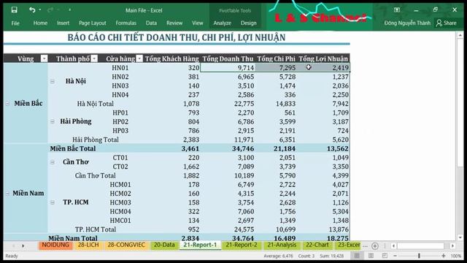Click the Share person icon

439,23
